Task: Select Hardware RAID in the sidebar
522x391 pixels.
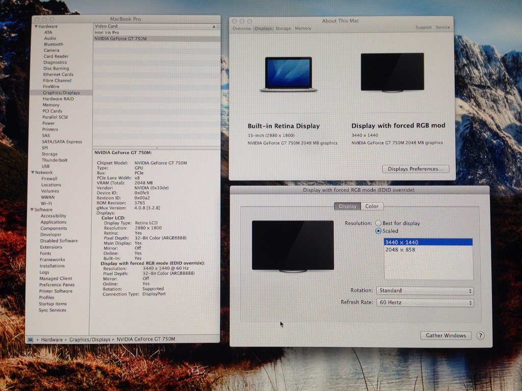Action: point(58,99)
